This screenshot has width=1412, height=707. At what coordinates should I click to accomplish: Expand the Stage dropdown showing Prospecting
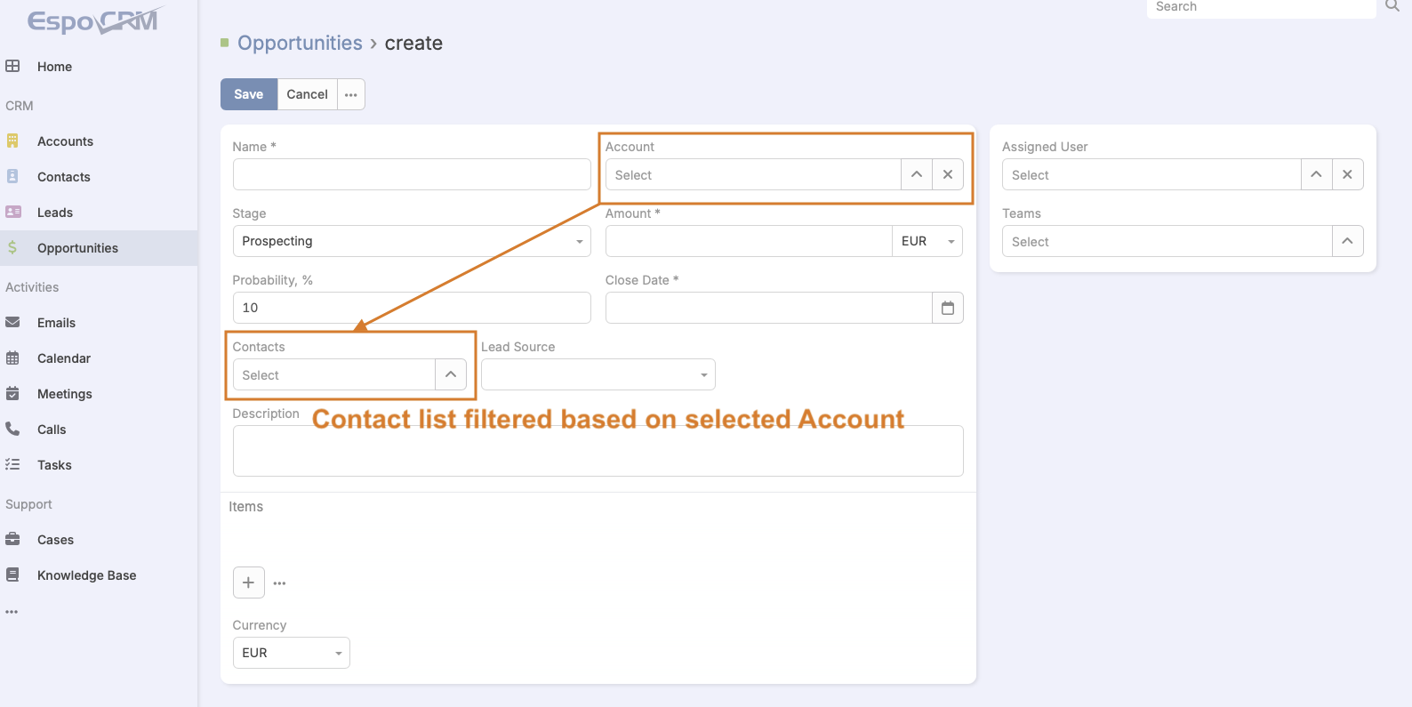click(412, 241)
